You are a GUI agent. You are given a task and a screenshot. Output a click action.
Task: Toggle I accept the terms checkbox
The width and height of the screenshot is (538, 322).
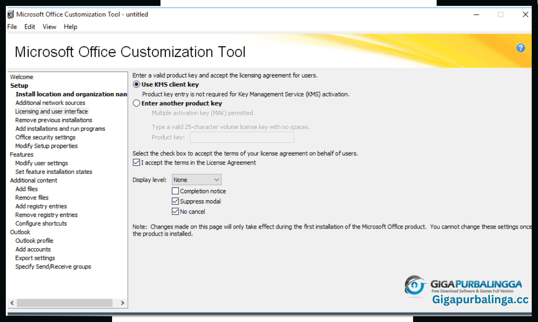136,163
